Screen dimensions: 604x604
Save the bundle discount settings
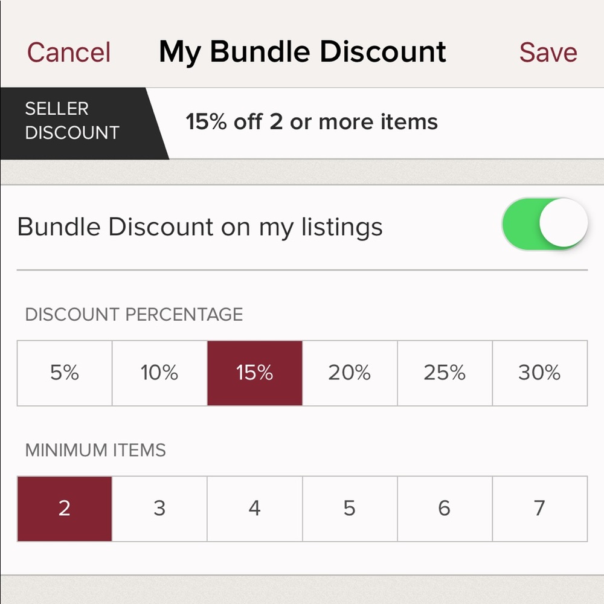pos(547,51)
